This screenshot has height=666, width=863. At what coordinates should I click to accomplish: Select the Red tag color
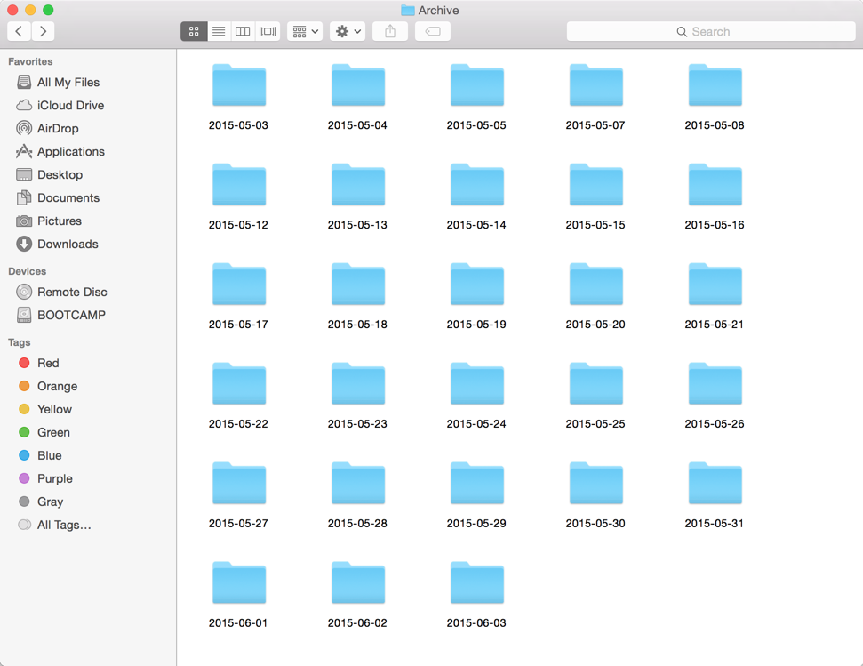(x=47, y=363)
